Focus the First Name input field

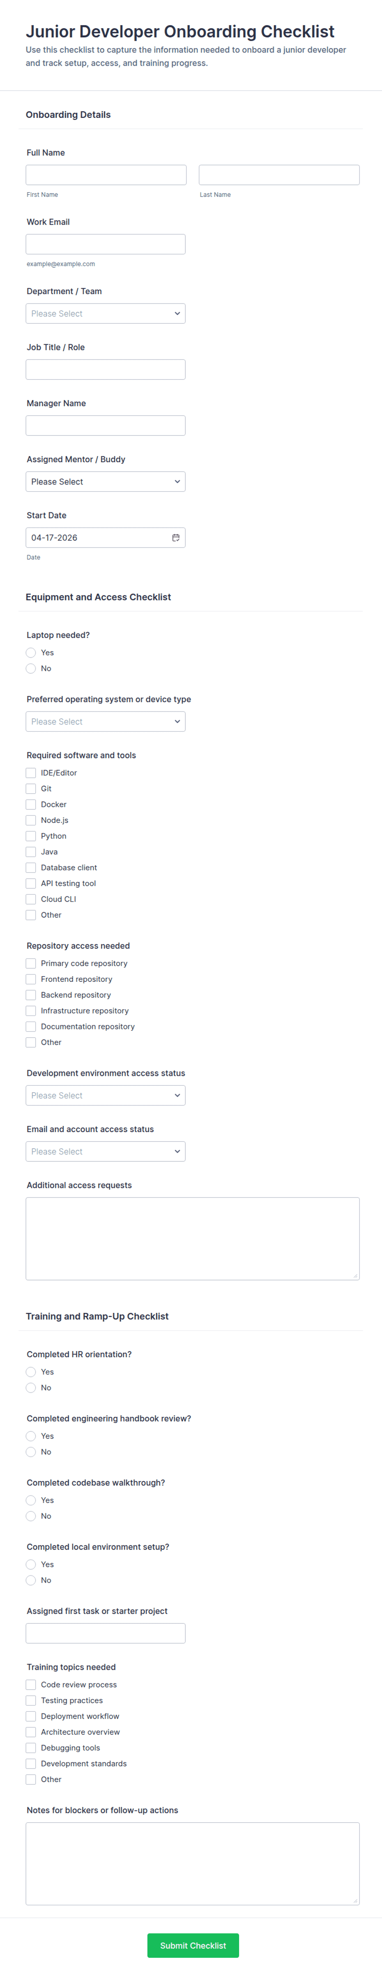(x=106, y=174)
